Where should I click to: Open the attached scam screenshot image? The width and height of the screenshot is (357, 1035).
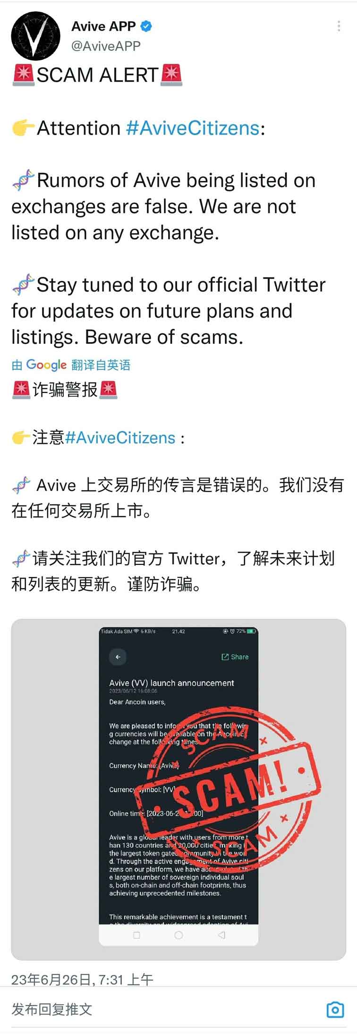click(x=178, y=789)
